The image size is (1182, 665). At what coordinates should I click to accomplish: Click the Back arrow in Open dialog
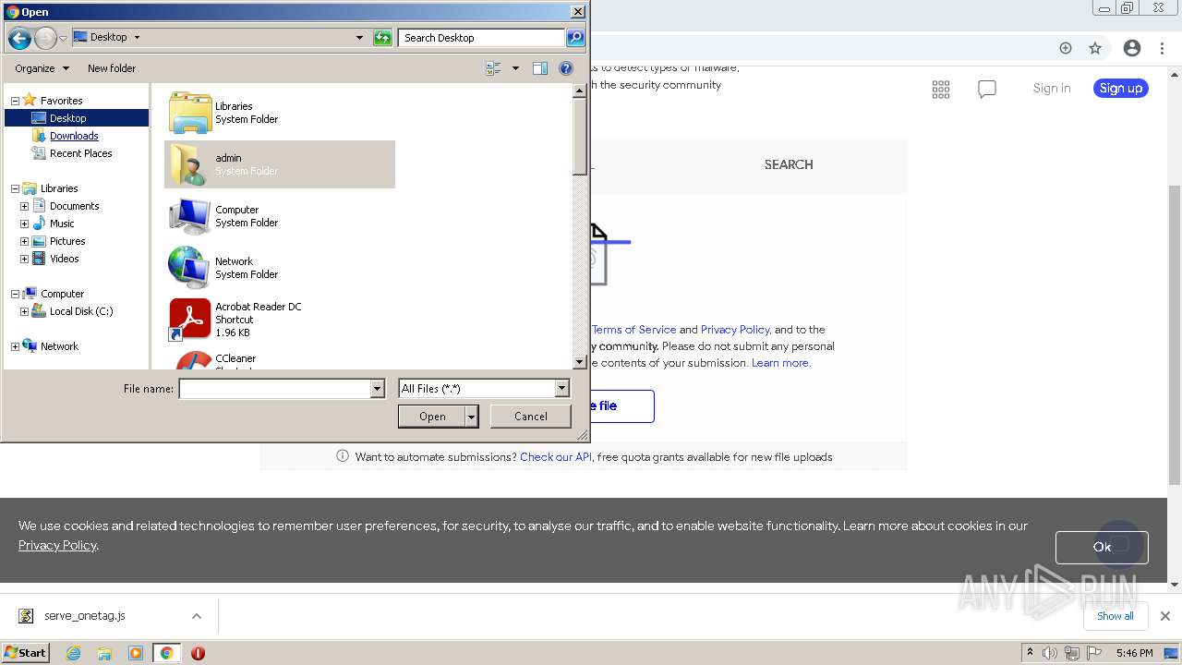(19, 38)
